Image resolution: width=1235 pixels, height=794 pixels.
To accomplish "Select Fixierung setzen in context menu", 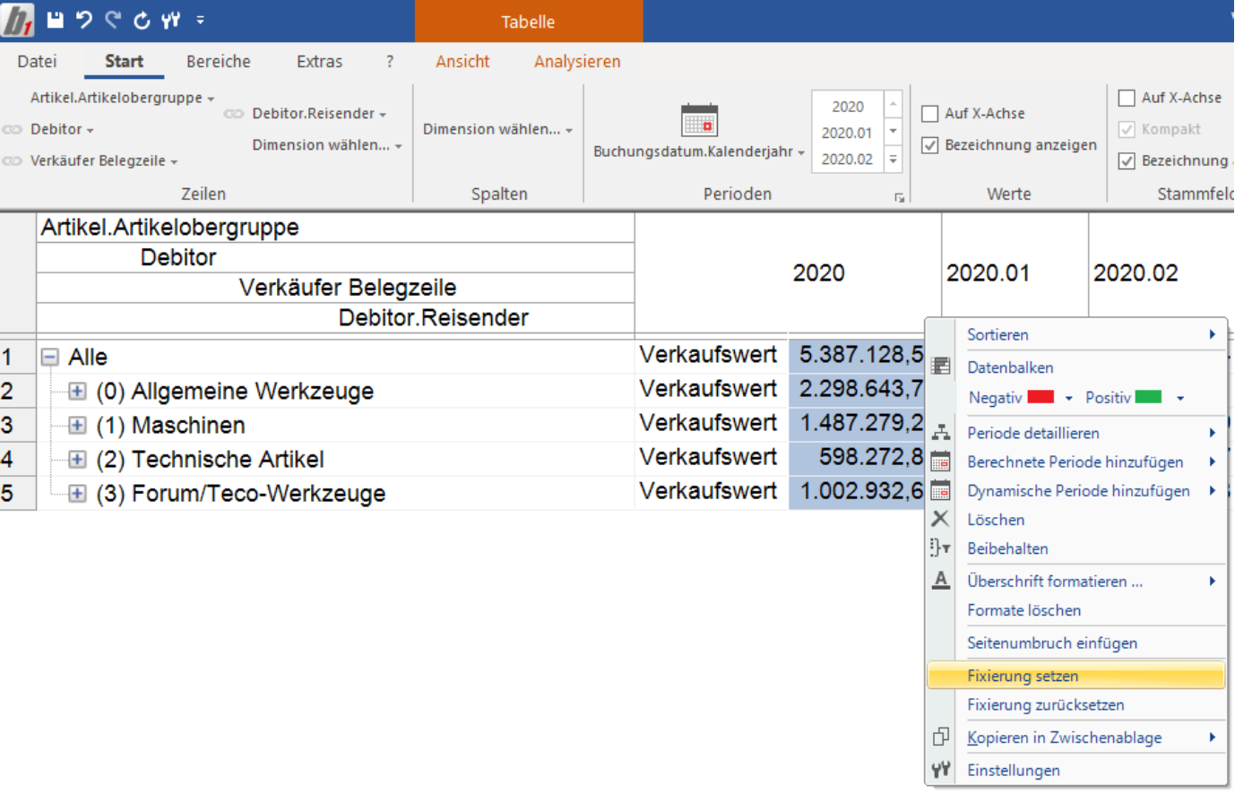I will [1075, 676].
